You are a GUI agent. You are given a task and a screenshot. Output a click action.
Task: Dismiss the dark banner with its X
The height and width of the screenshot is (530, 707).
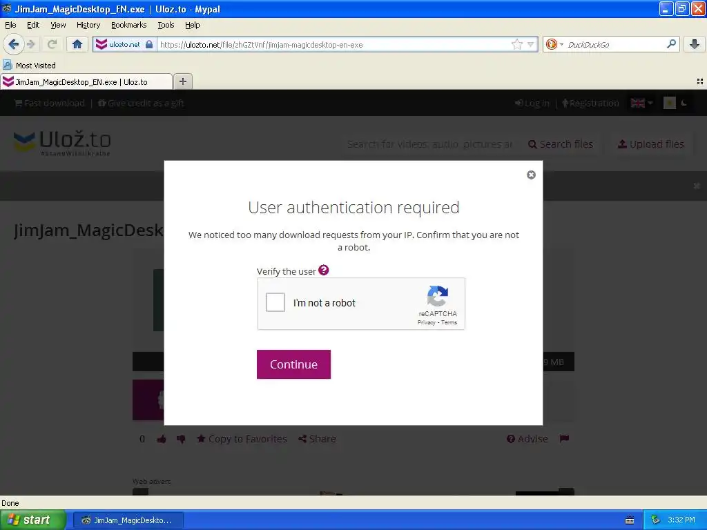pyautogui.click(x=697, y=186)
